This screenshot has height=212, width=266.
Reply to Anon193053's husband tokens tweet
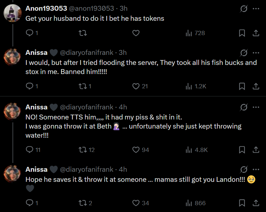point(30,33)
